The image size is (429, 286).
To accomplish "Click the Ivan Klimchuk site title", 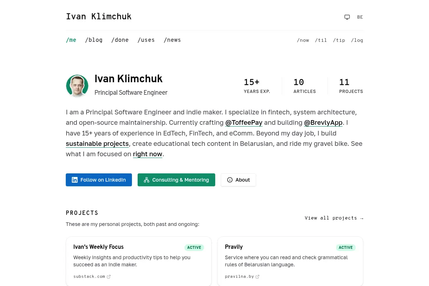I will point(99,16).
